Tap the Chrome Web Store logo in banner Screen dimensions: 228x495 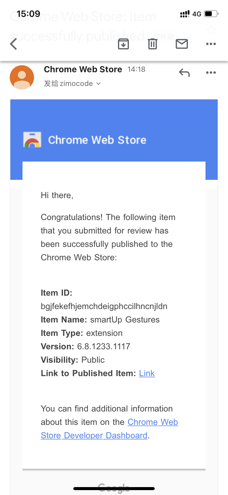point(32,140)
